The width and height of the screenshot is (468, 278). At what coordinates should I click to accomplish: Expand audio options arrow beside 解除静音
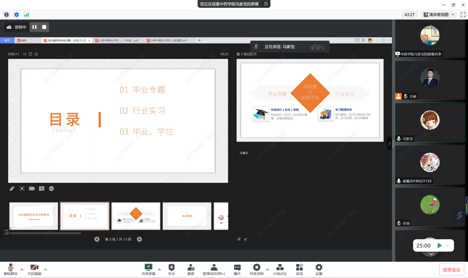[22, 269]
